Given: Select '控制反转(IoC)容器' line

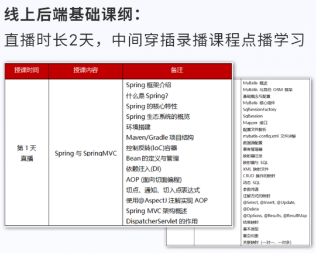Looking at the screenshot, I should tap(152, 148).
